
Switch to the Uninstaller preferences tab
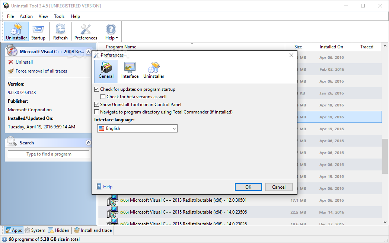point(154,71)
